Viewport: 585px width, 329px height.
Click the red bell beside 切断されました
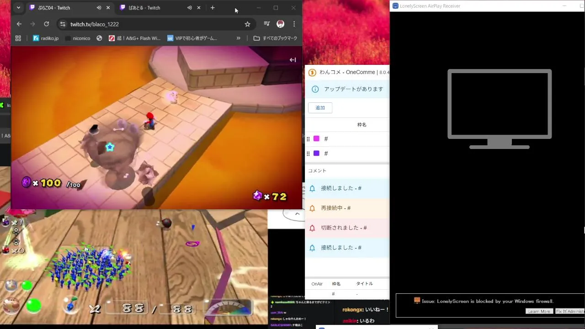click(312, 228)
